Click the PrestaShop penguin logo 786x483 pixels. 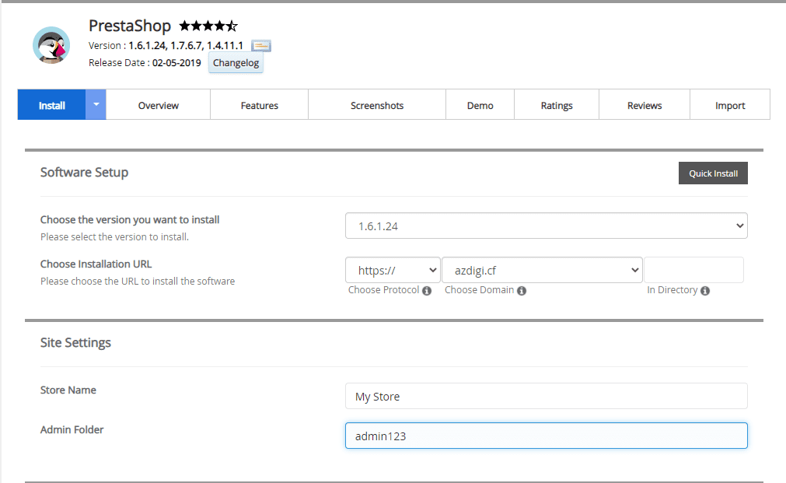[51, 45]
